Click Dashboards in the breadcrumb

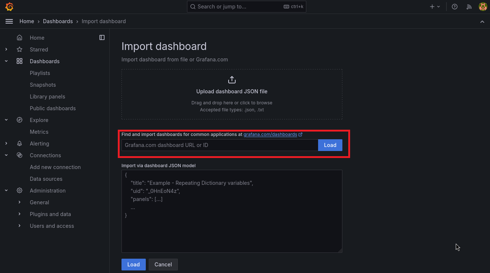click(58, 21)
